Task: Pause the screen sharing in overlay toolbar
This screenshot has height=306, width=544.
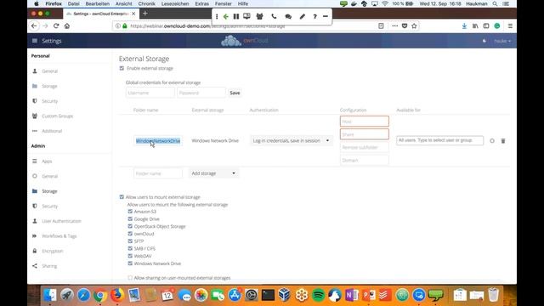Action: [236, 16]
